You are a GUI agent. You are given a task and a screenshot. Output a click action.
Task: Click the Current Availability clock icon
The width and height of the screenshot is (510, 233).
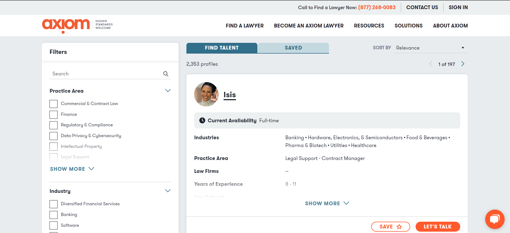coord(202,120)
